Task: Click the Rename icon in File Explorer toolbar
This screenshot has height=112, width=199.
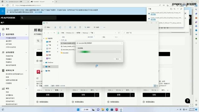Action: click(70, 27)
